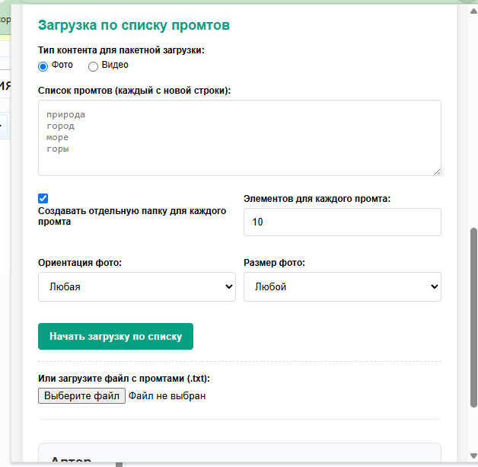Toggle the separate folder per prompt checkbox
The image size is (478, 467).
point(43,198)
